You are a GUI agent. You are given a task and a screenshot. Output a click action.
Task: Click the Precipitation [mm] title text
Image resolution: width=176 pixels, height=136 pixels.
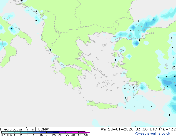(x=18, y=129)
